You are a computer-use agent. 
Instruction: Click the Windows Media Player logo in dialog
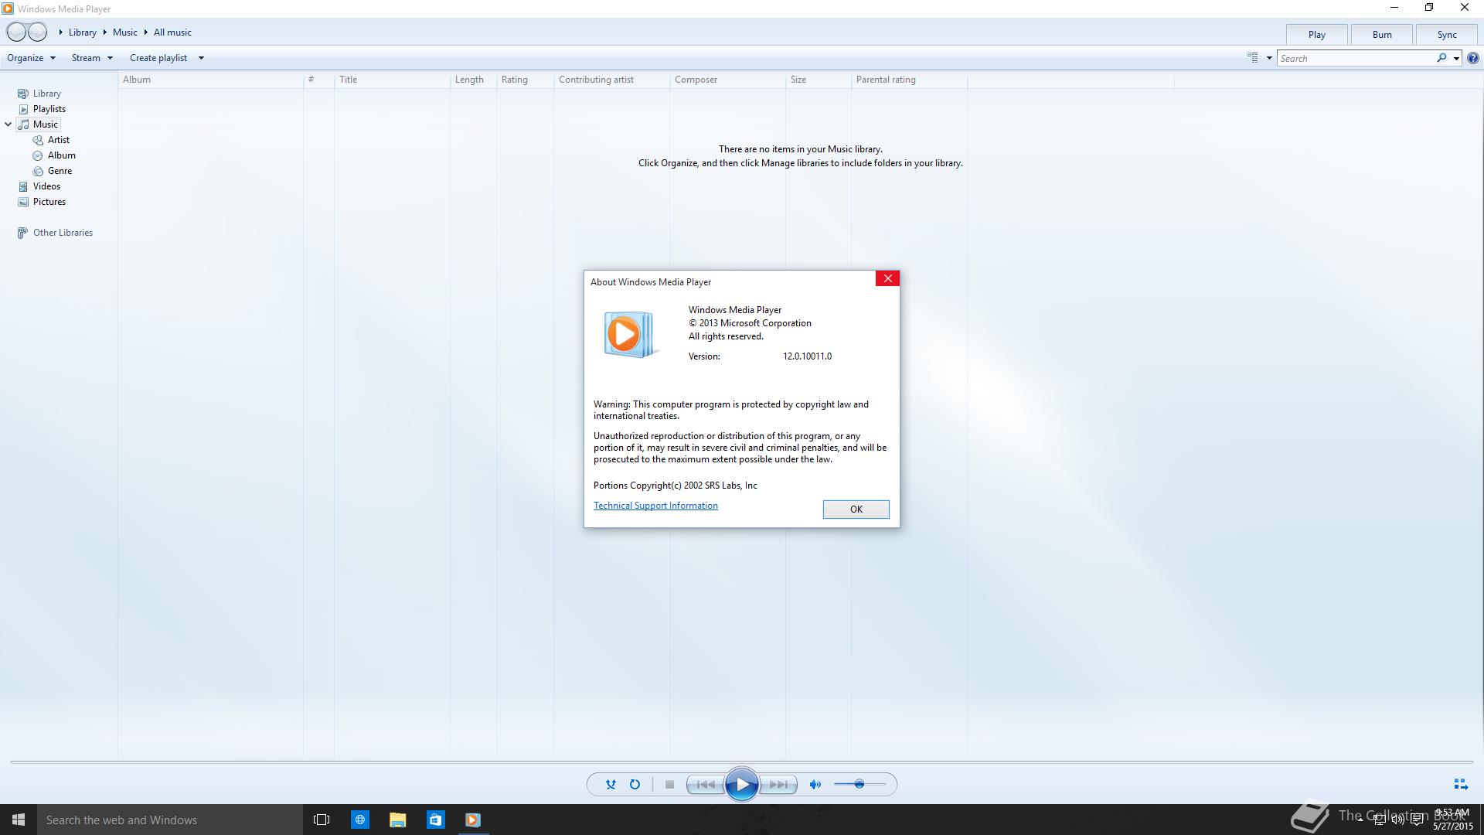[630, 335]
